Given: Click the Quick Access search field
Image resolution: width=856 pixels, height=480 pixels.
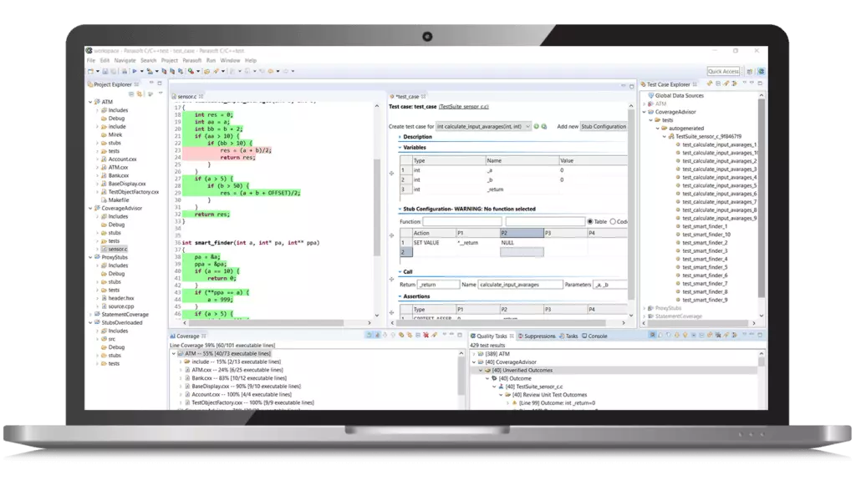Looking at the screenshot, I should point(723,72).
